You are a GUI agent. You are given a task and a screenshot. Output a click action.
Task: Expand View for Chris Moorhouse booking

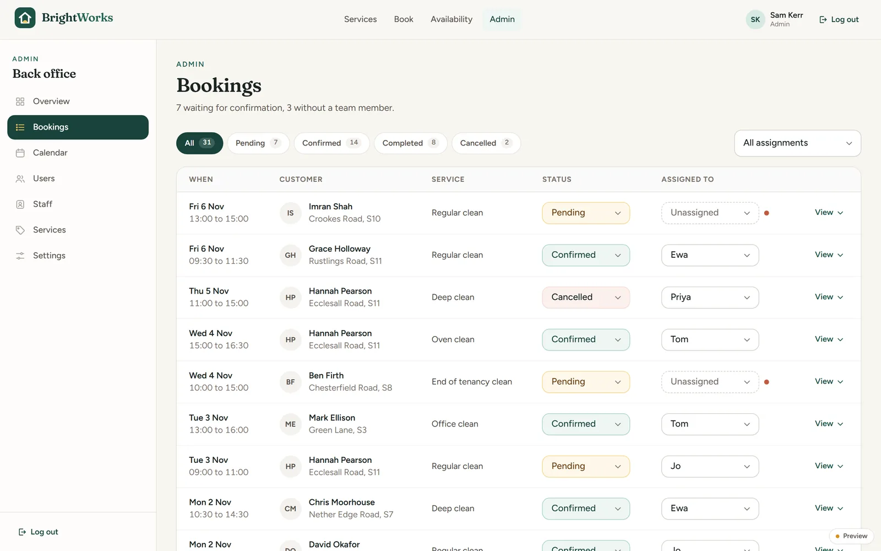click(x=829, y=508)
